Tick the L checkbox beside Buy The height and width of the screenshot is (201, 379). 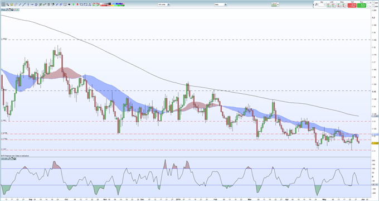368,7
